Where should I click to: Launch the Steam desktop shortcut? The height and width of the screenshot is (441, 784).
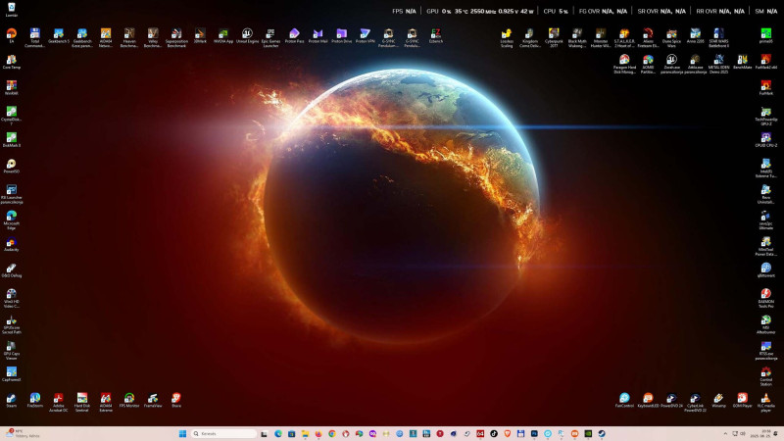11,398
